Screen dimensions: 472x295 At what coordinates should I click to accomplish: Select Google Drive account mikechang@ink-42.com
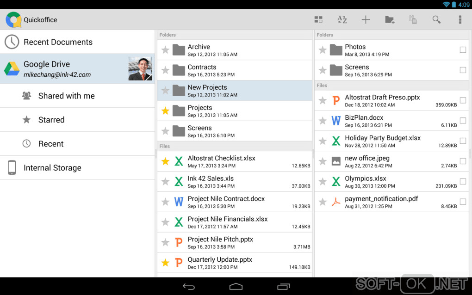coord(77,69)
